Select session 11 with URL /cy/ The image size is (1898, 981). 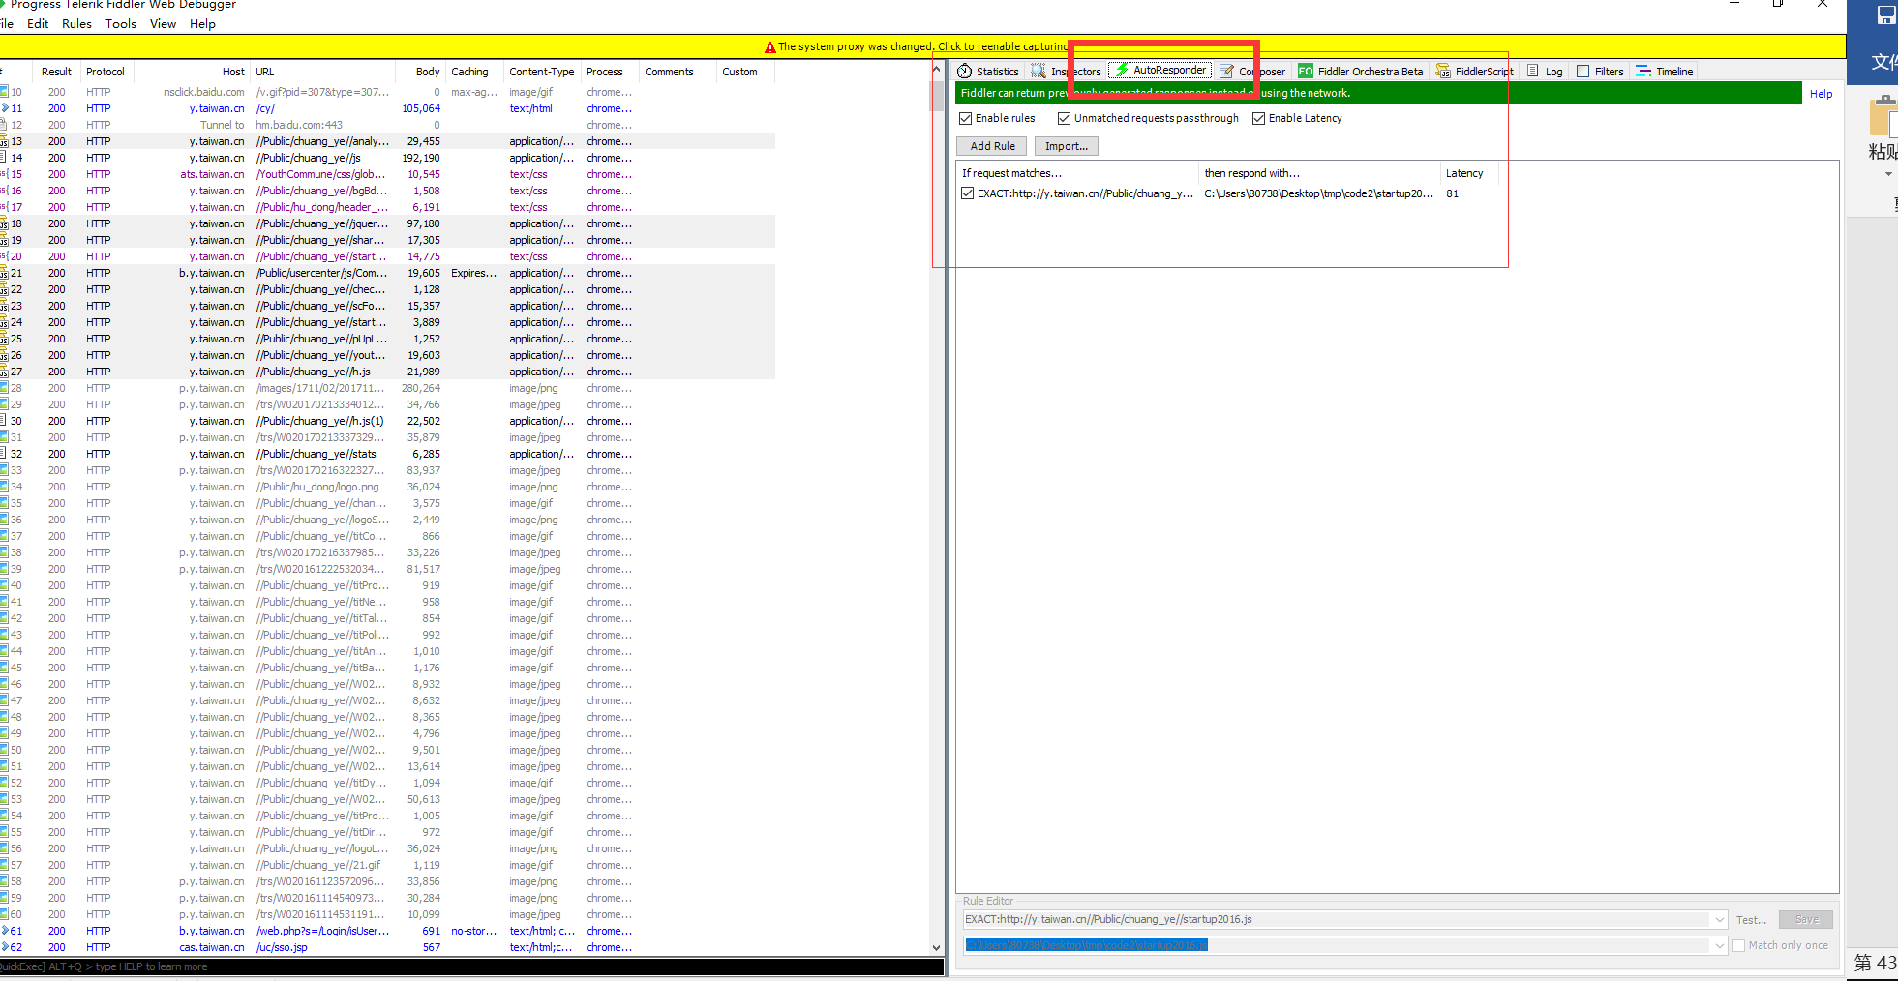coord(387,108)
